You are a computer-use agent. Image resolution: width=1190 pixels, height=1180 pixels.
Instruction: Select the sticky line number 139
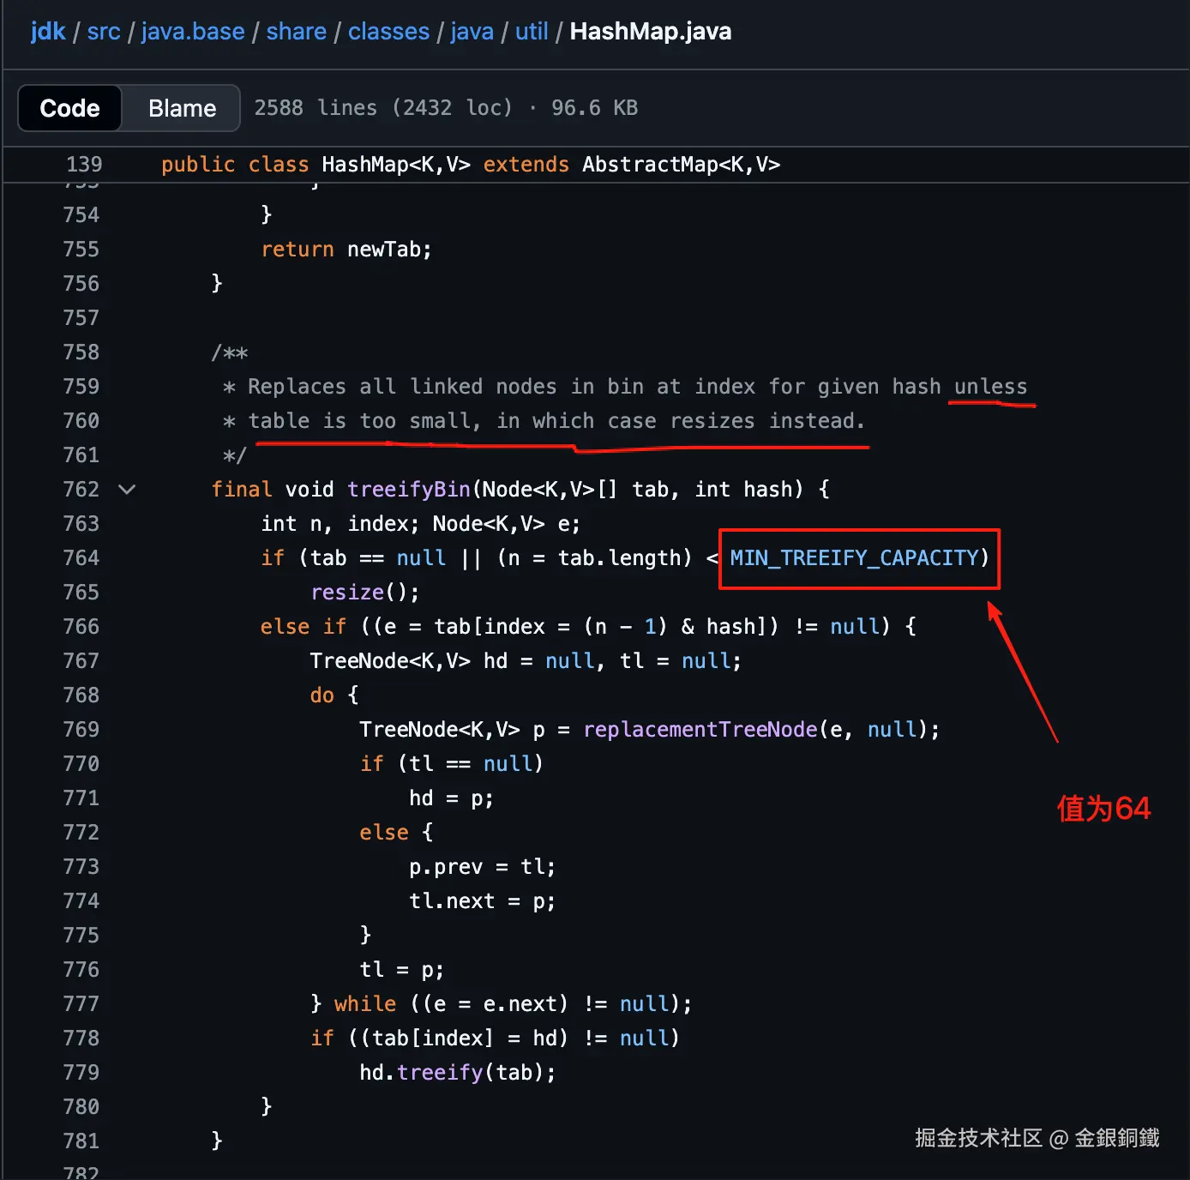[84, 165]
